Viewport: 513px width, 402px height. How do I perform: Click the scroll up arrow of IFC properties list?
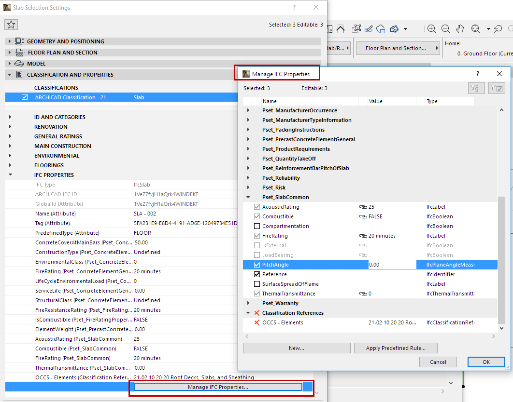(501, 110)
